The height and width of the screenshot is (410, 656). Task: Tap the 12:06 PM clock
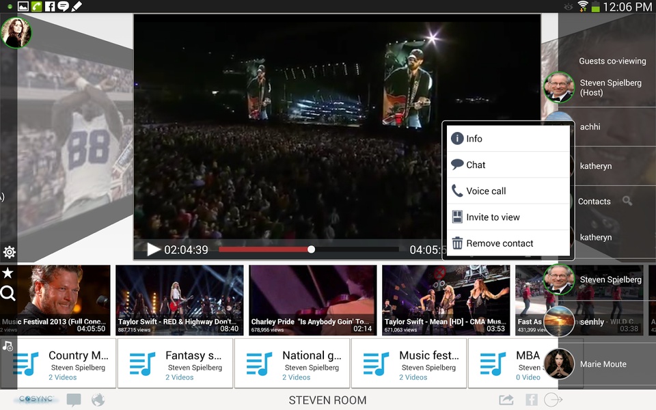click(x=627, y=7)
